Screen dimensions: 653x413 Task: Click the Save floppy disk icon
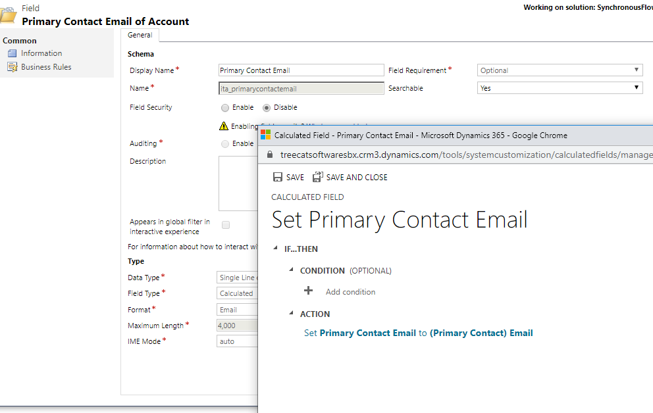(x=277, y=177)
